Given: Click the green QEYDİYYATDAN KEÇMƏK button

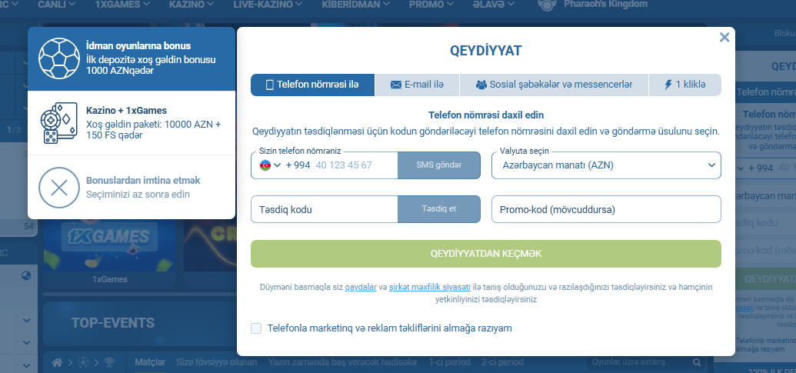Looking at the screenshot, I should 486,254.
